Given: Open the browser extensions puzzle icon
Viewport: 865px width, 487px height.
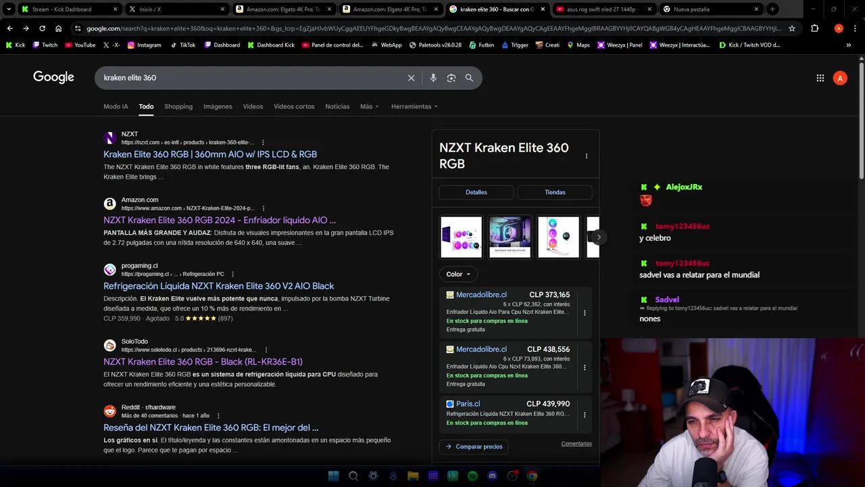Looking at the screenshot, I should click(814, 28).
